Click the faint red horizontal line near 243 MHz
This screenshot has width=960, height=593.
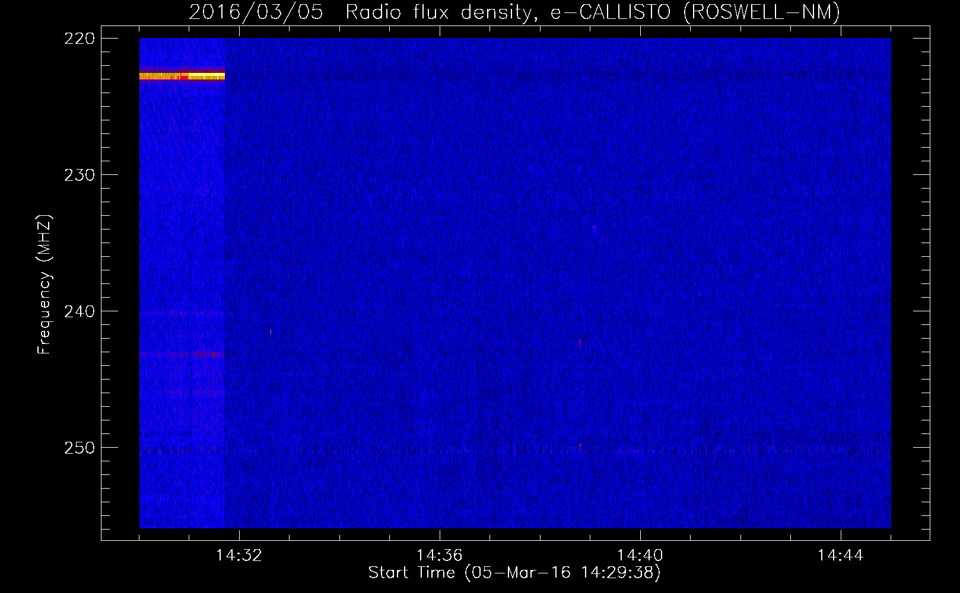click(x=182, y=354)
